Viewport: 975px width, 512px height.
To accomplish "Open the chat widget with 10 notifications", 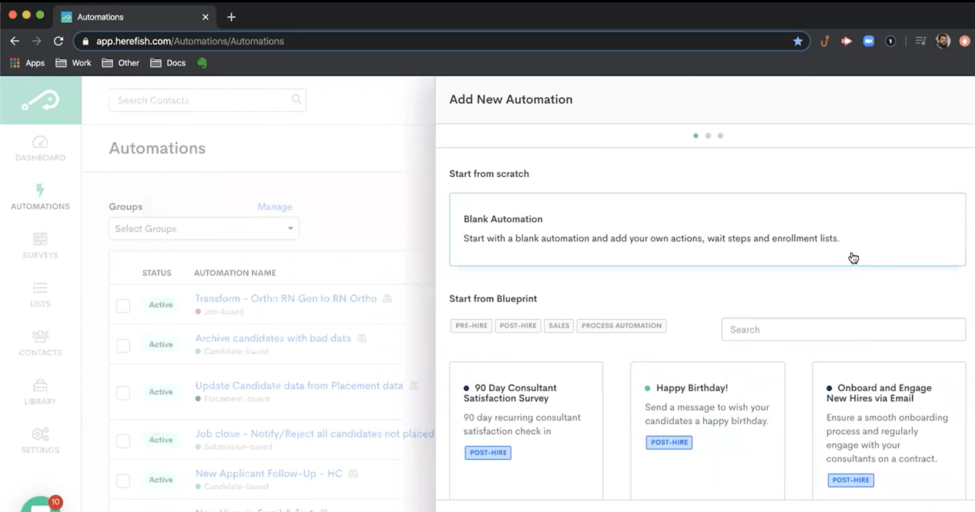I will click(40, 506).
